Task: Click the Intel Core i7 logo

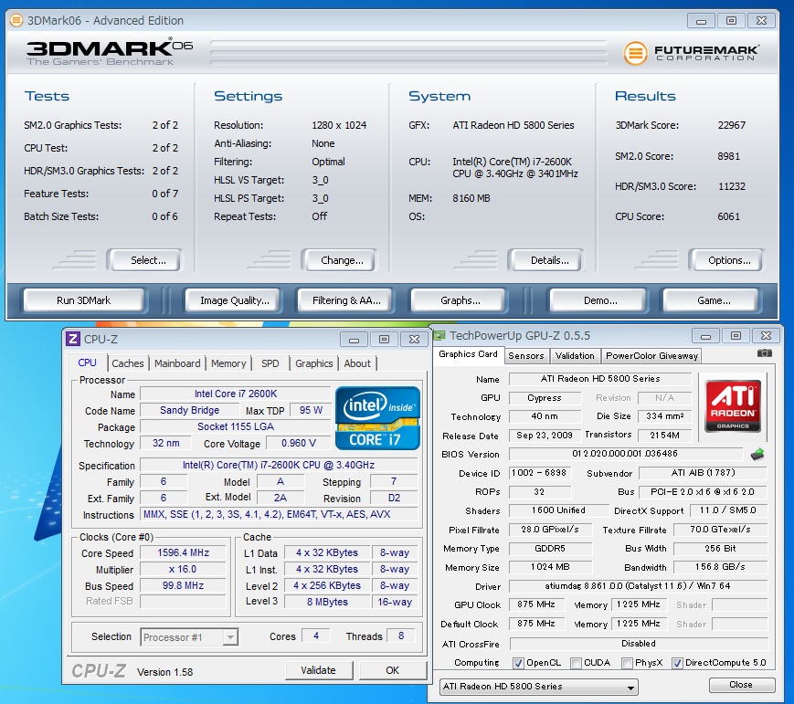Action: tap(377, 418)
